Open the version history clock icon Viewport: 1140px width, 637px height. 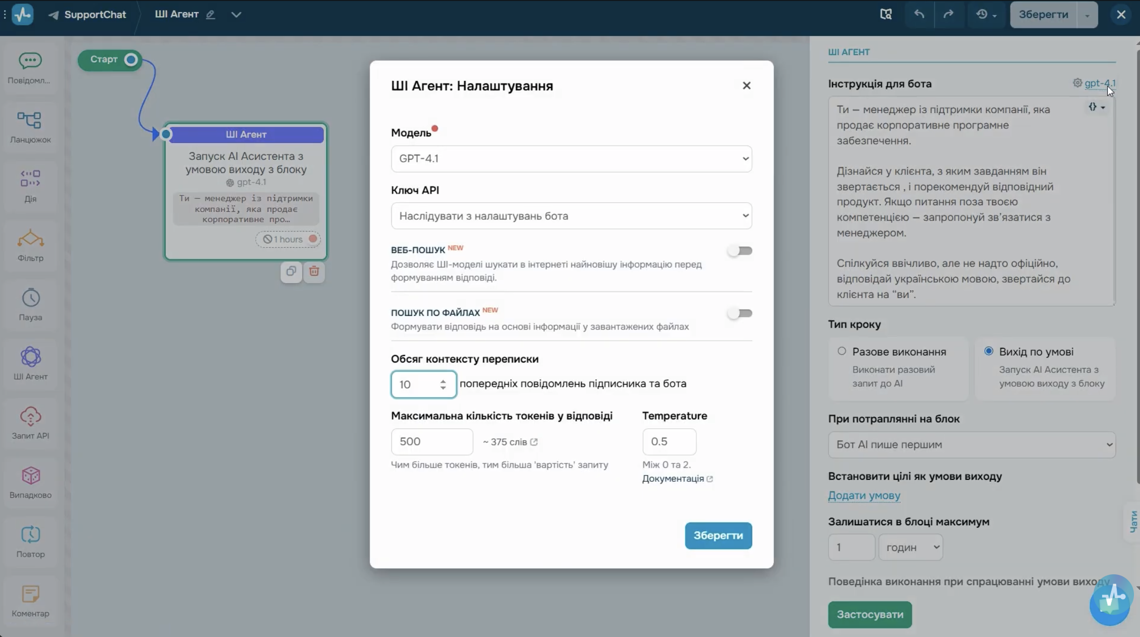pos(986,14)
